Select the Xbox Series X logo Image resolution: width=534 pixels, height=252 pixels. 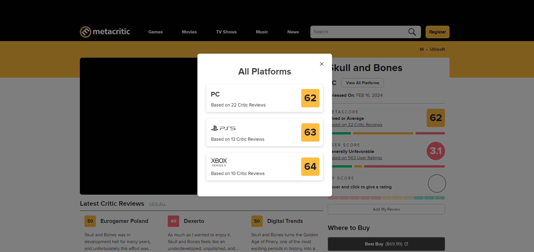pyautogui.click(x=219, y=162)
